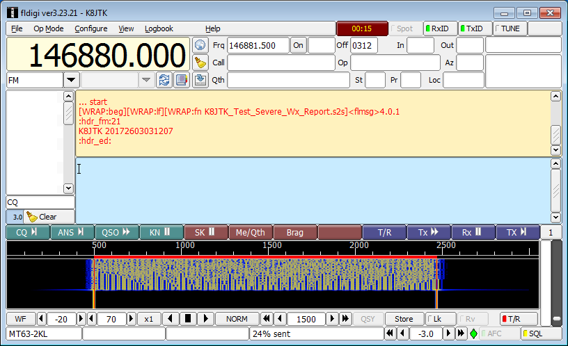Run the SK macro

(x=206, y=232)
